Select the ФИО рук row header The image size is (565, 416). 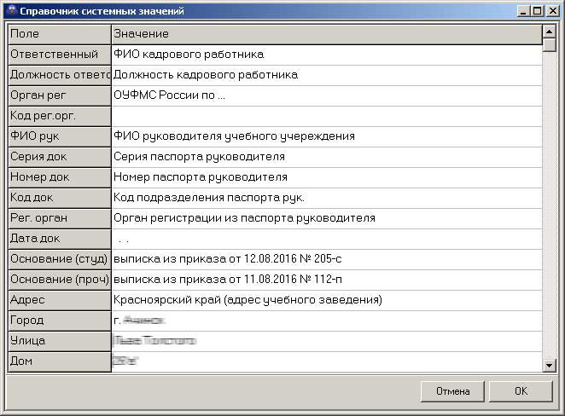tap(60, 136)
